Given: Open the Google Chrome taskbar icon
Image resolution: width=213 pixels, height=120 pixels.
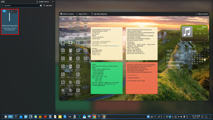Looking at the screenshot, I should [94, 117].
